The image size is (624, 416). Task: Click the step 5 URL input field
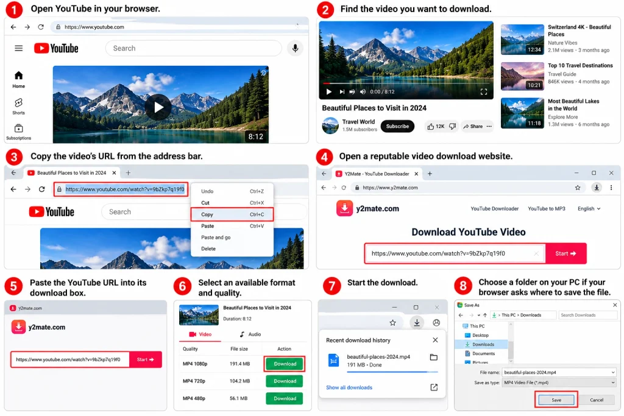70,359
